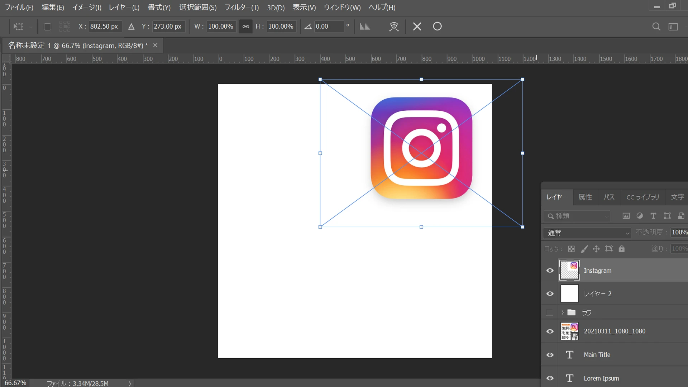Click the W width percentage field

coord(221,27)
